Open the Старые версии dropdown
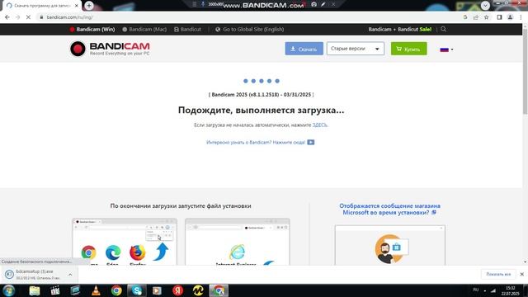 click(x=356, y=49)
